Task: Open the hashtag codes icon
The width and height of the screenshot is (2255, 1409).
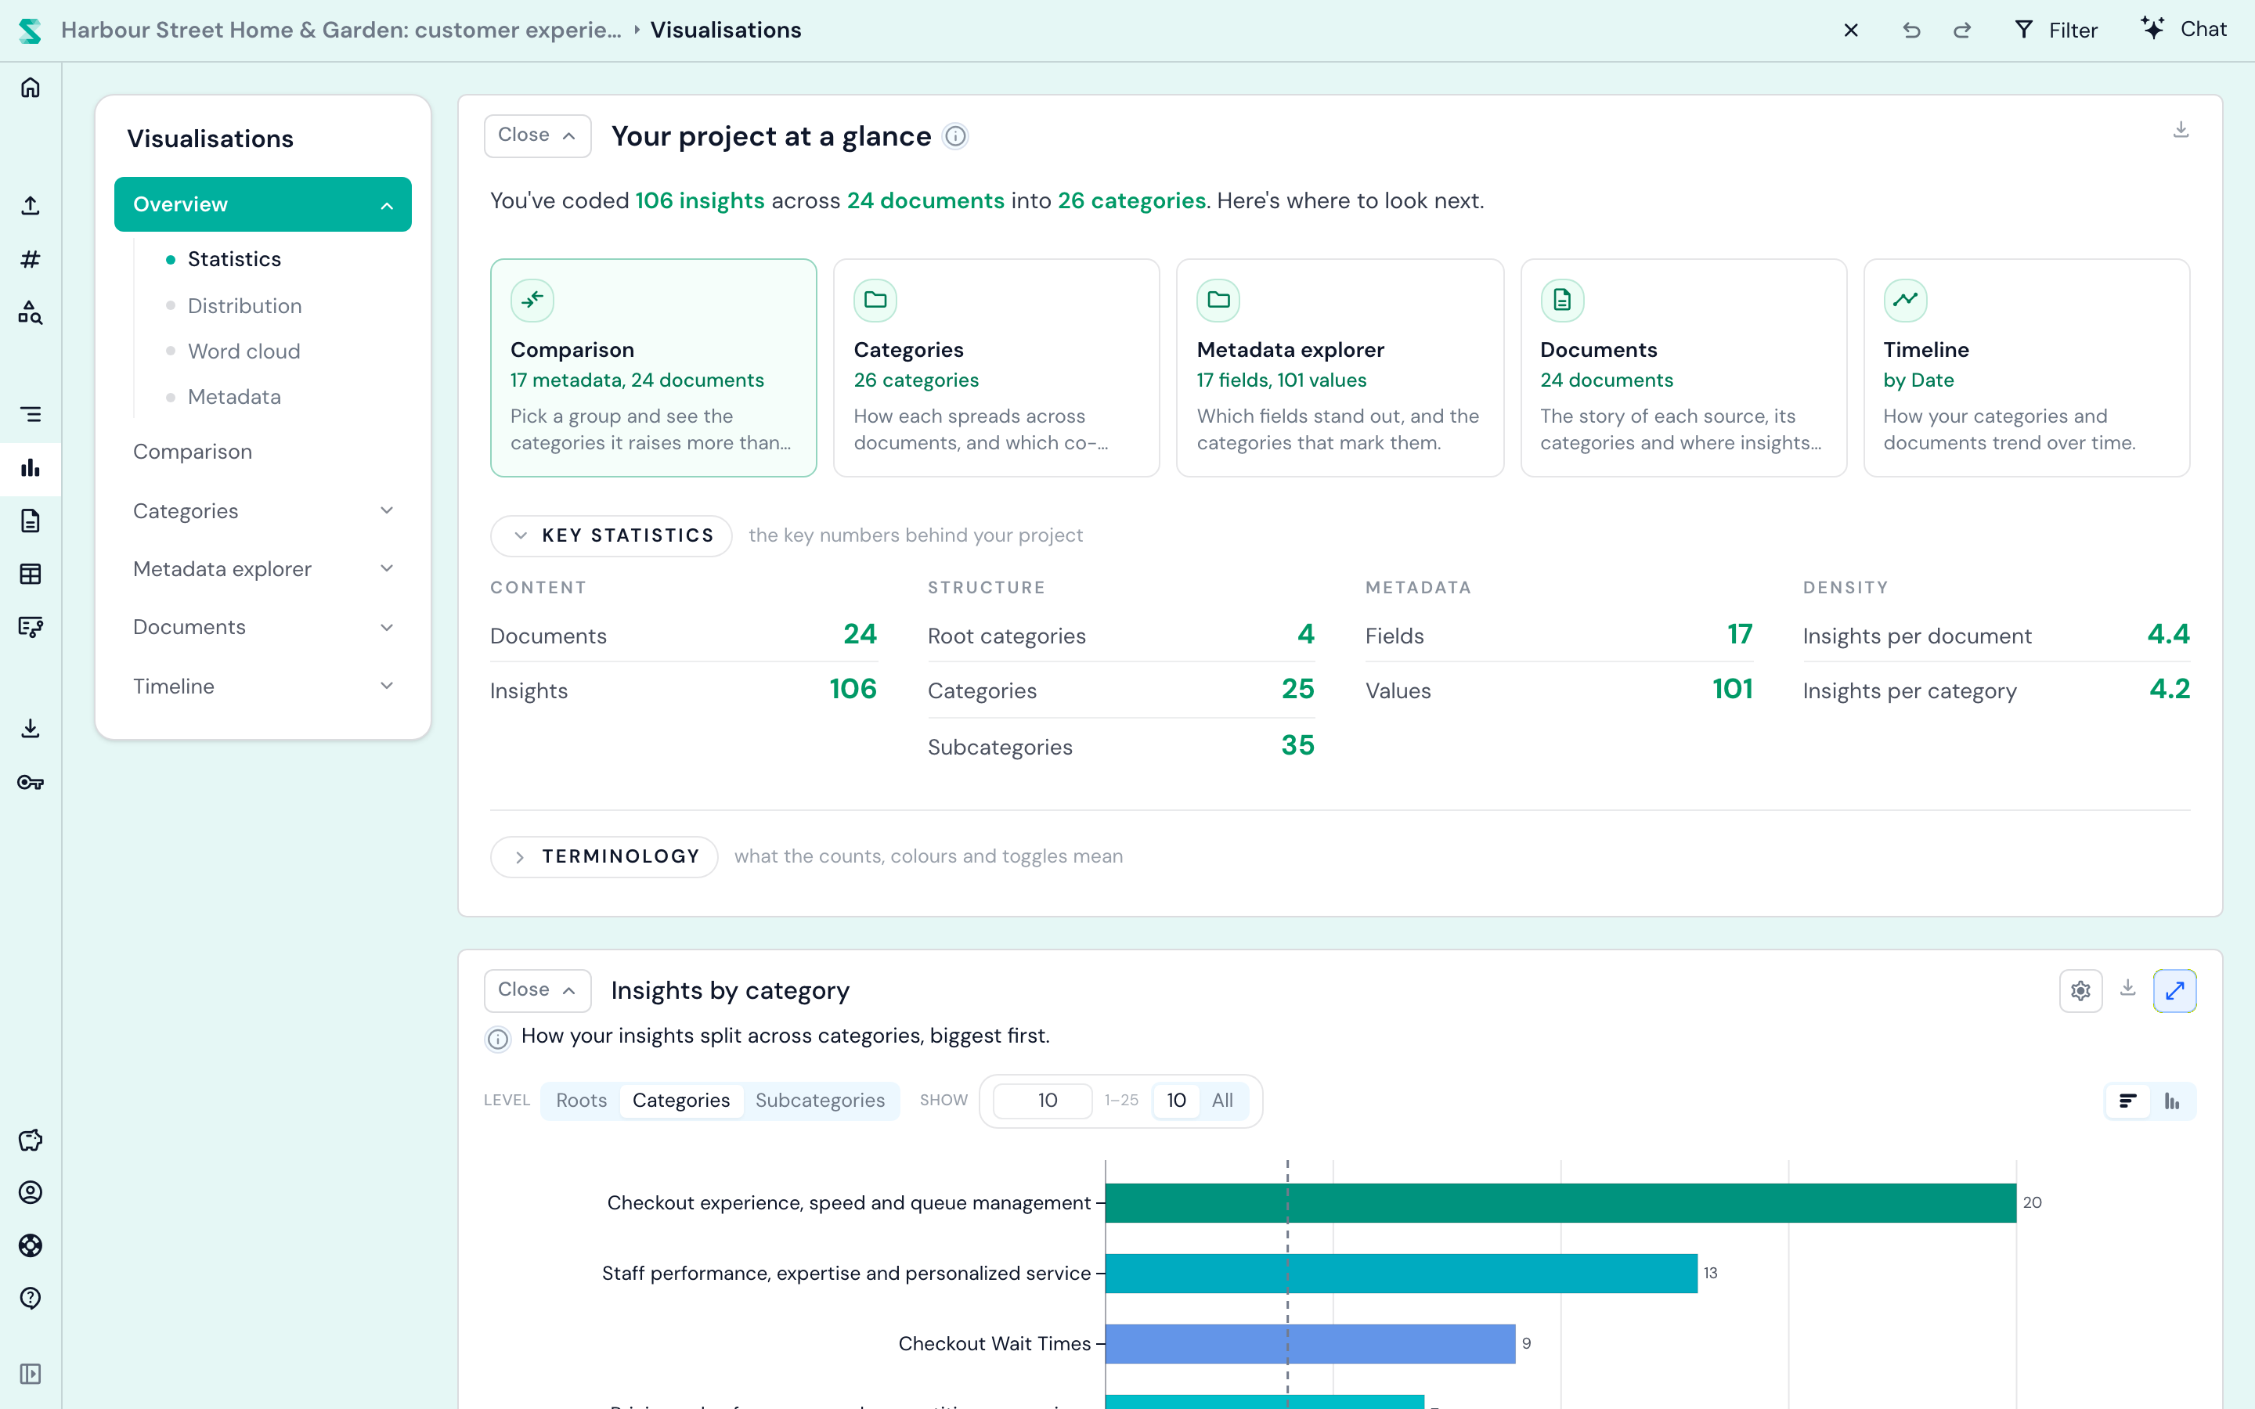Action: click(31, 259)
